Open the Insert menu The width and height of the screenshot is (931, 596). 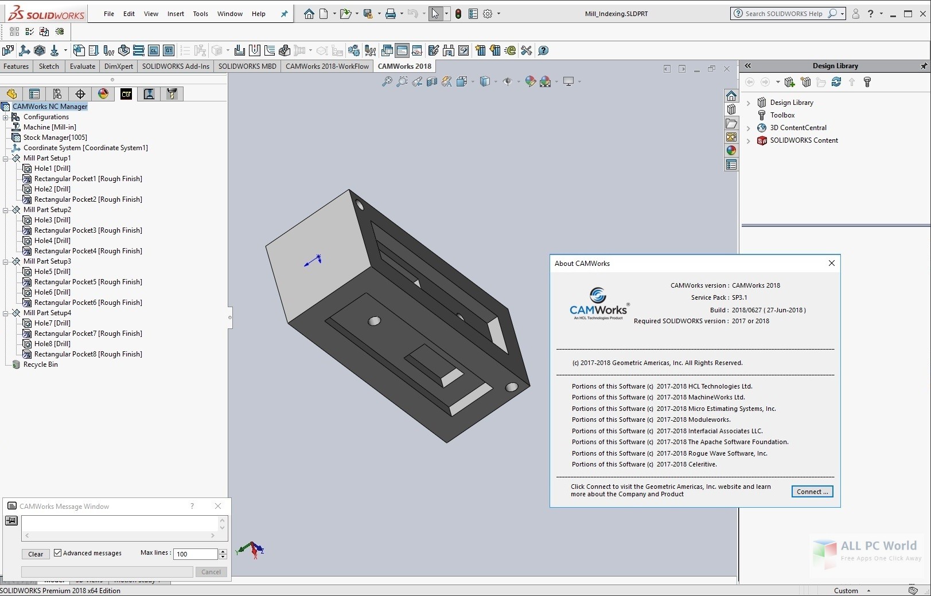[x=176, y=14]
